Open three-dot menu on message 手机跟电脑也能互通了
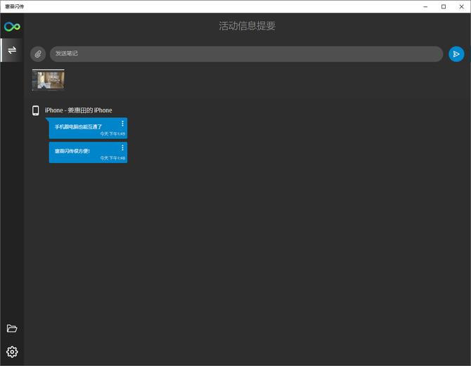This screenshot has width=471, height=366. (x=122, y=124)
